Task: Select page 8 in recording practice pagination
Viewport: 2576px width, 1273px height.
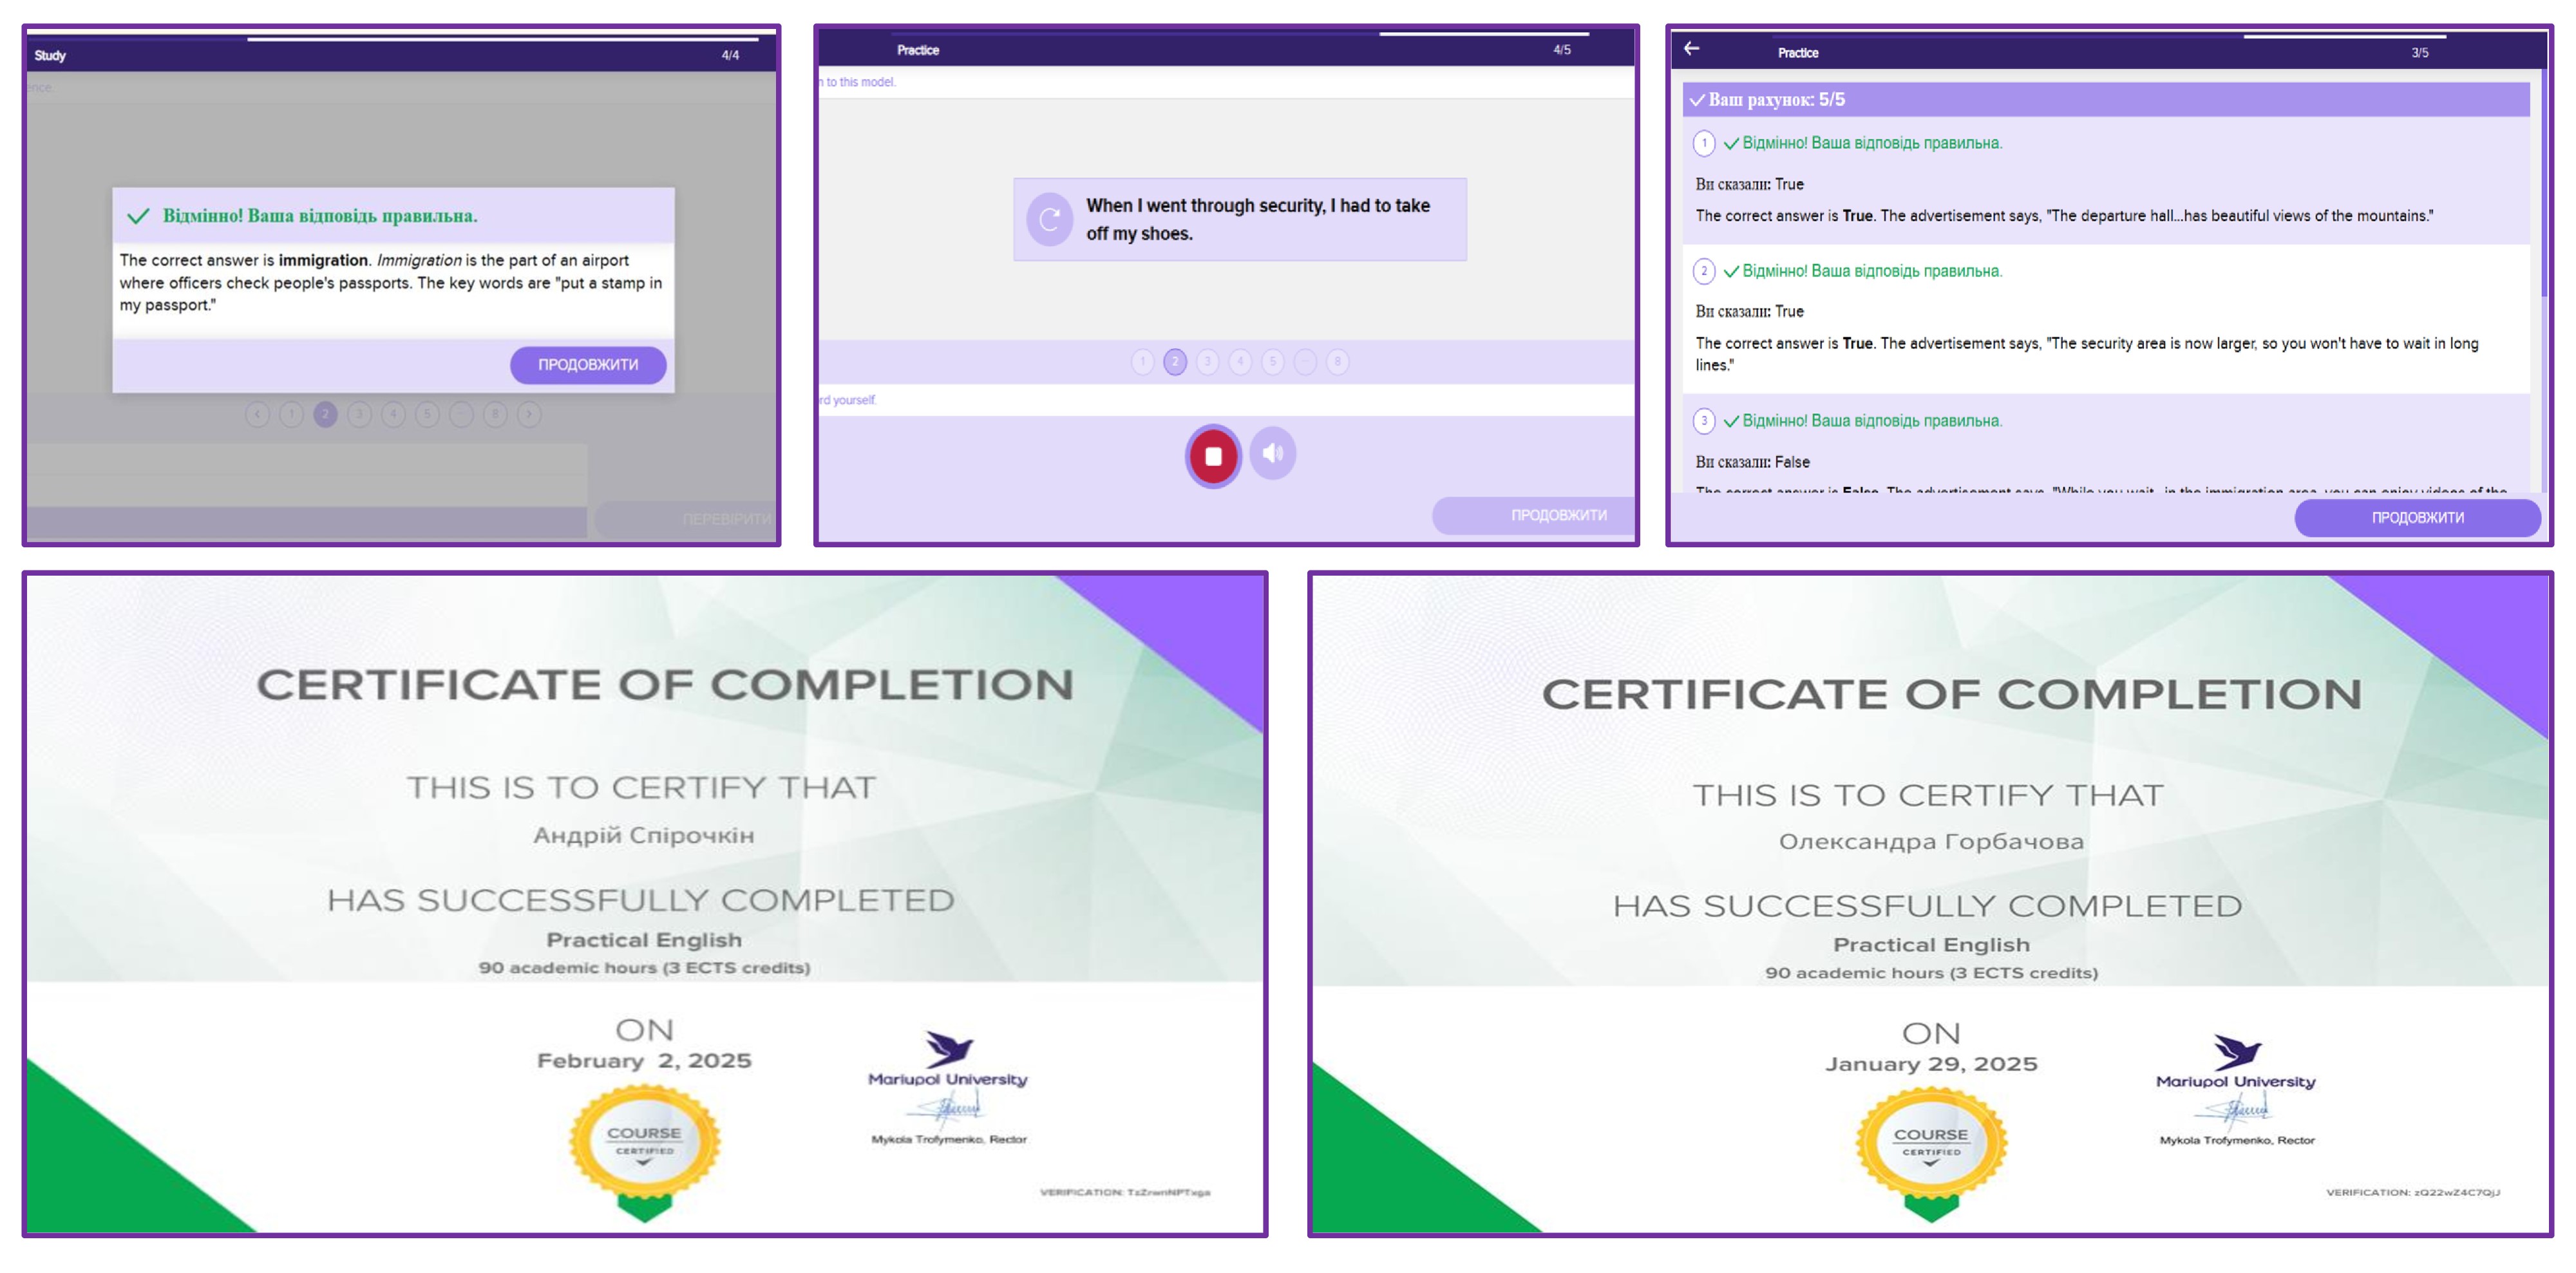Action: [1337, 362]
